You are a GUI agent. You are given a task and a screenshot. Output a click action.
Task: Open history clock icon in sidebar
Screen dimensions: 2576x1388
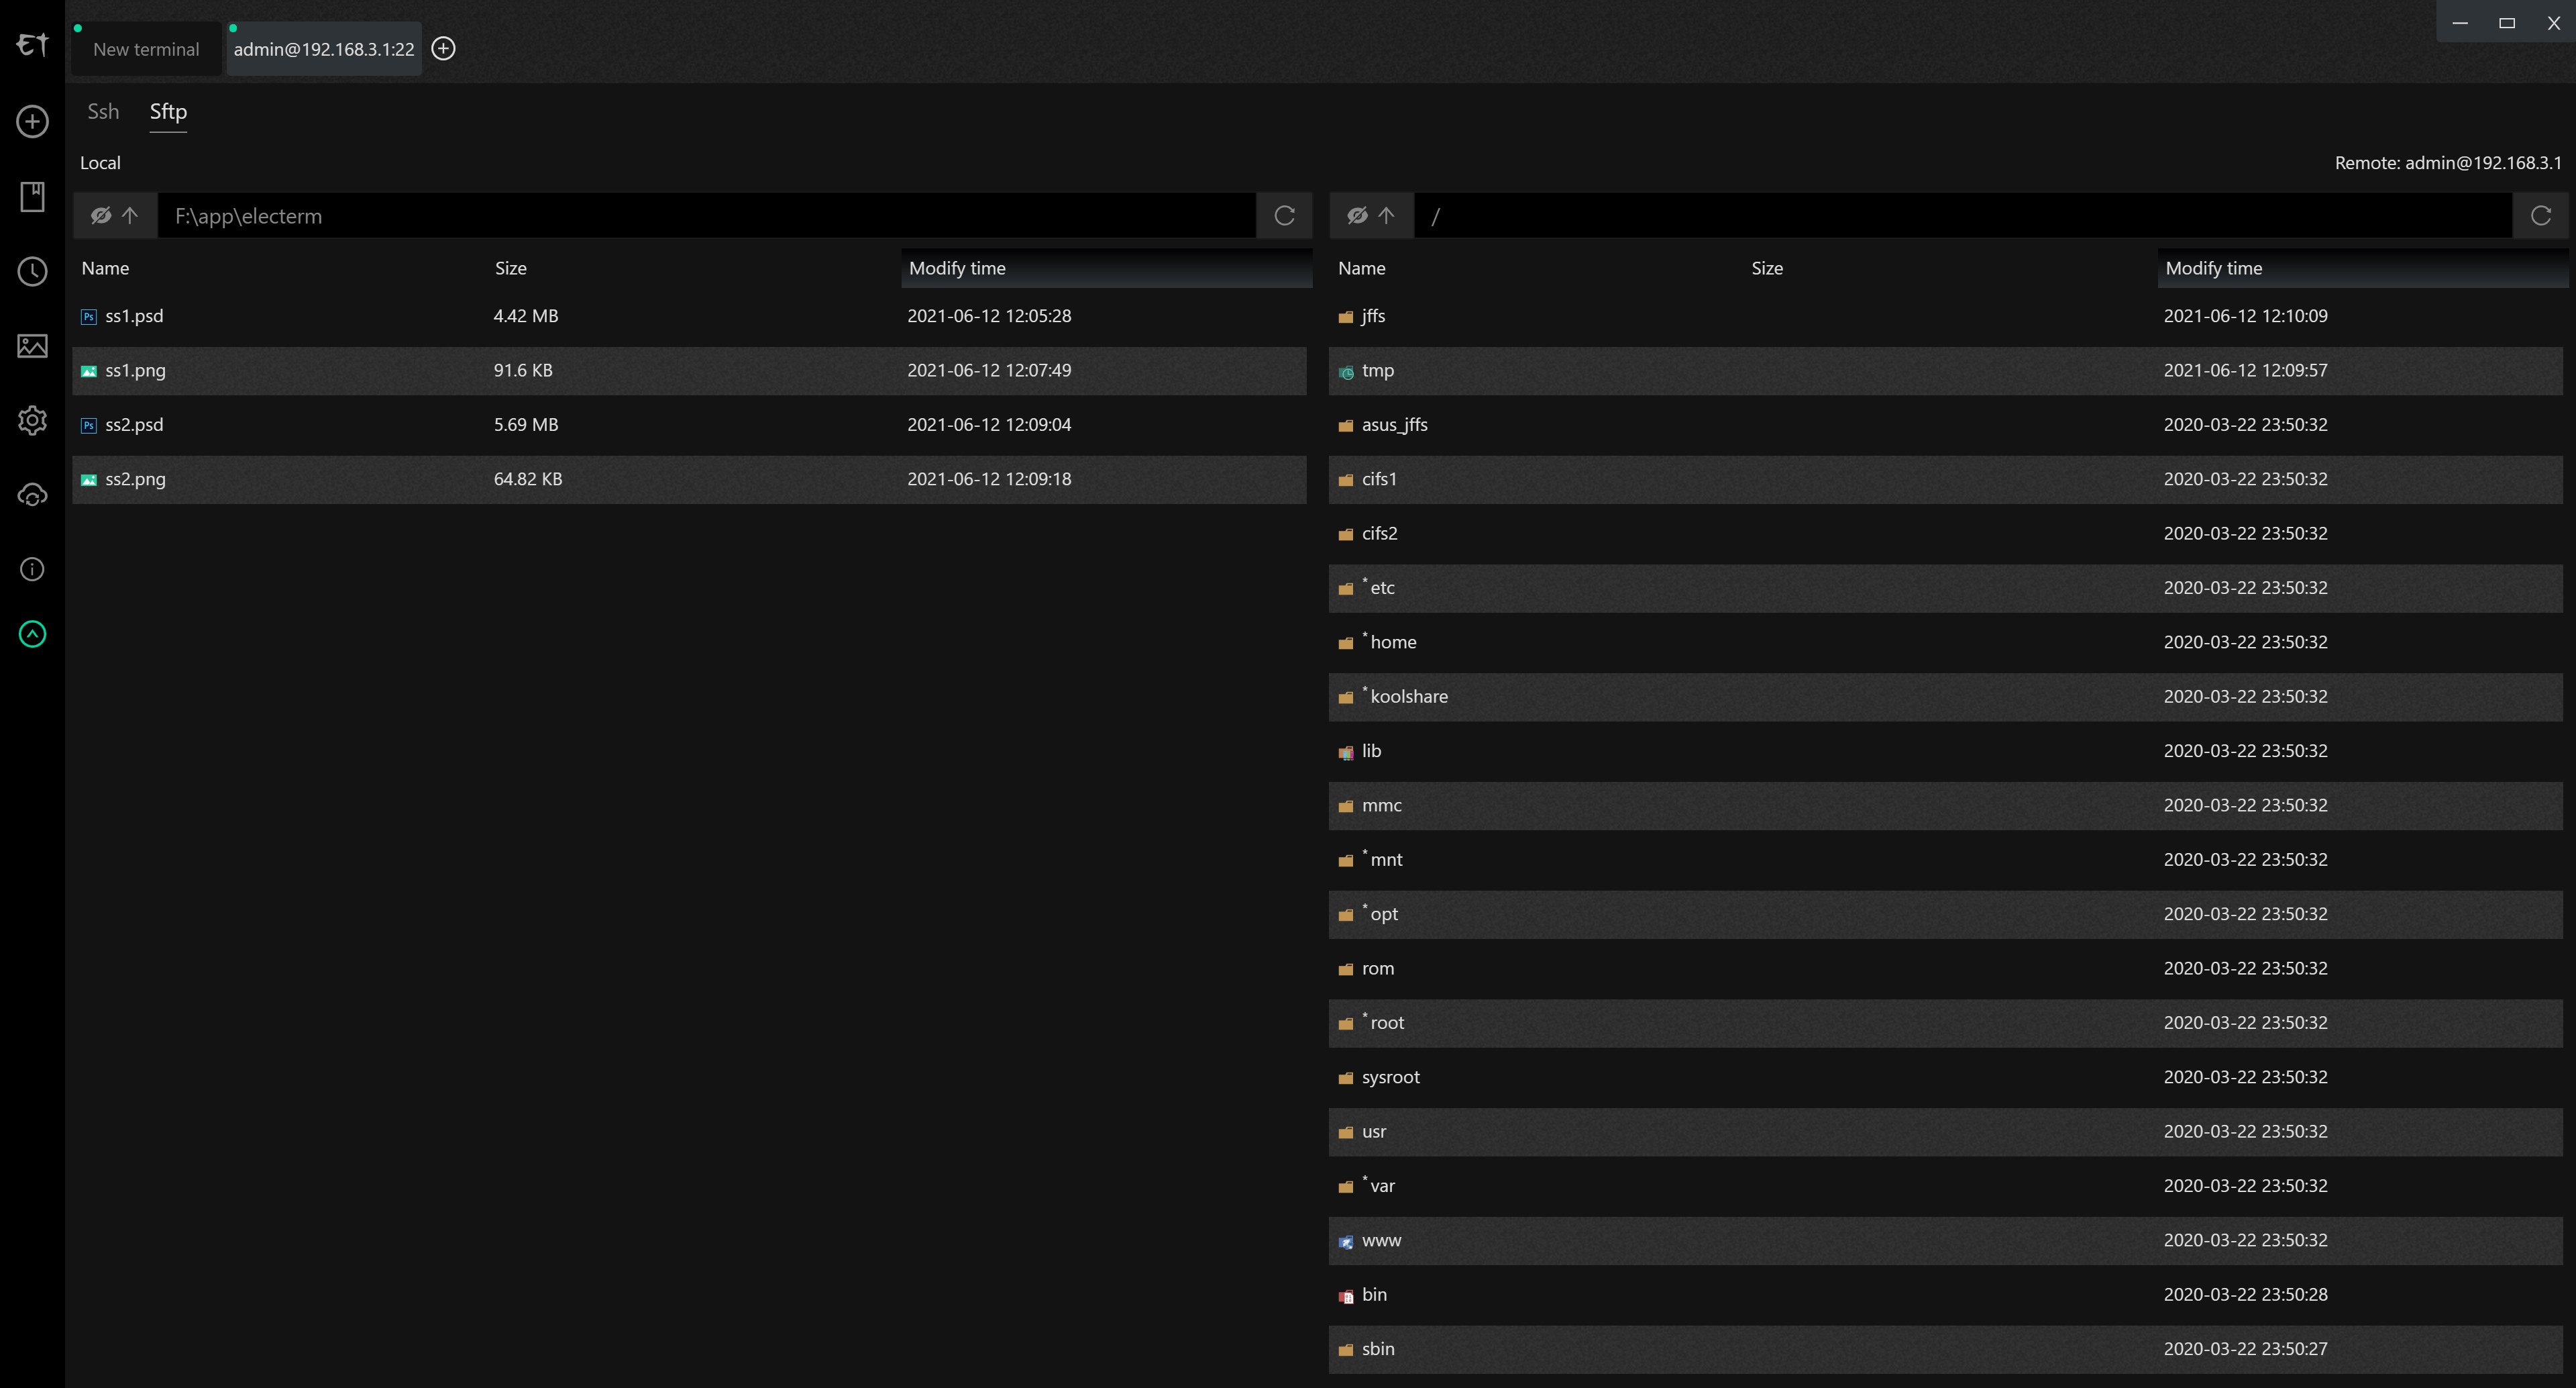[x=32, y=271]
